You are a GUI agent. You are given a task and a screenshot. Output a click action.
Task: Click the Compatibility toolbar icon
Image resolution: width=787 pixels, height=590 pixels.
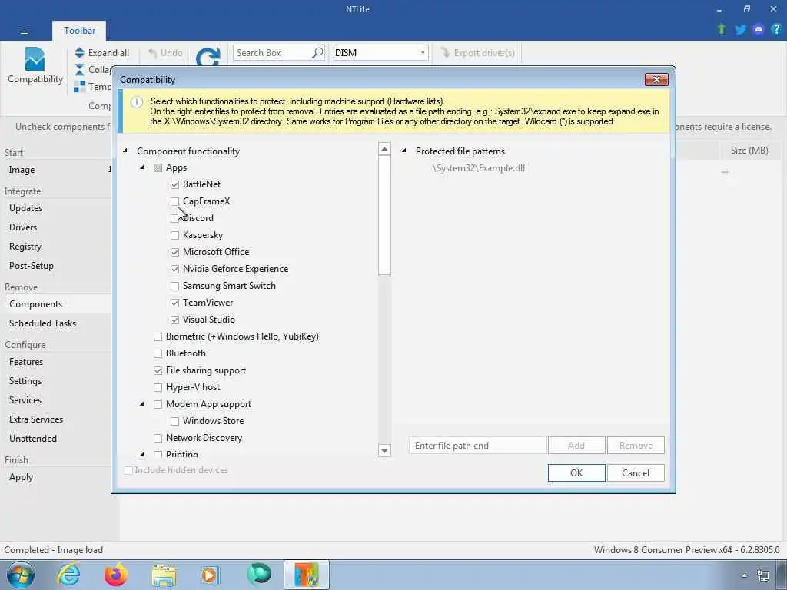pos(35,59)
